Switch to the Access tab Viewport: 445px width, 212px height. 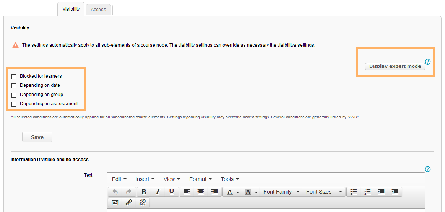click(x=98, y=10)
